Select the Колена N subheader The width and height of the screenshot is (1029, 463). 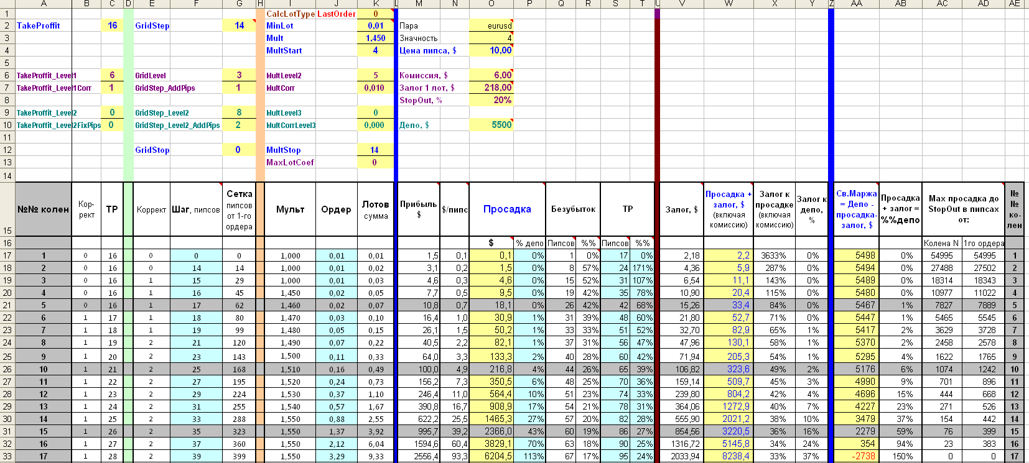pos(942,243)
